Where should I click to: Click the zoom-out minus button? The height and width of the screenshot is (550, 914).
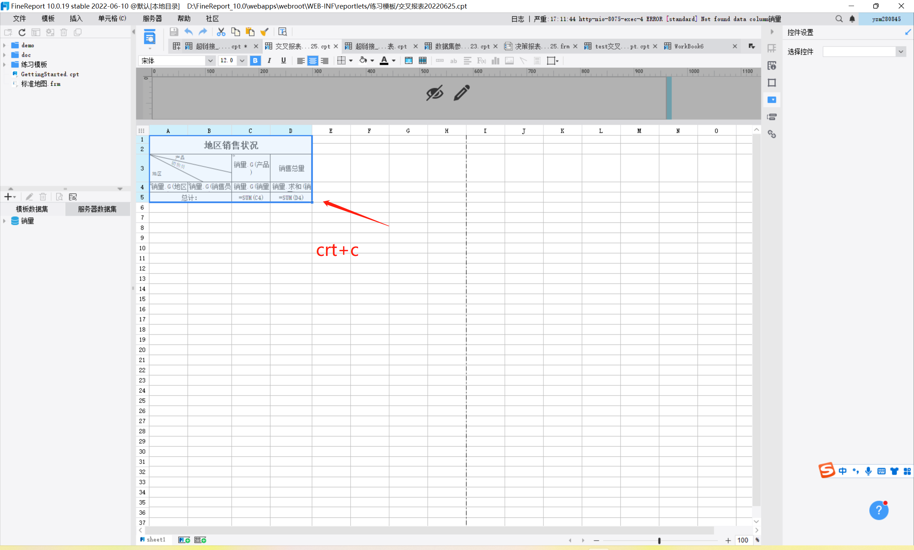tap(596, 540)
